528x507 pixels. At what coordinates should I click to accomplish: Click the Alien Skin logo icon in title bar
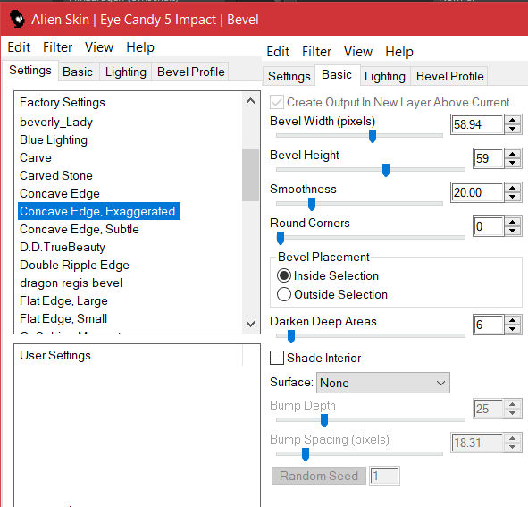coord(17,19)
